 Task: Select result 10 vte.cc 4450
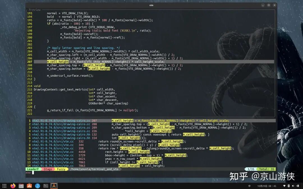tap(151, 152)
